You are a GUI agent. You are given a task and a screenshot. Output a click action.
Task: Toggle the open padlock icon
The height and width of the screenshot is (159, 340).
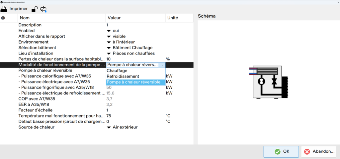click(35, 9)
